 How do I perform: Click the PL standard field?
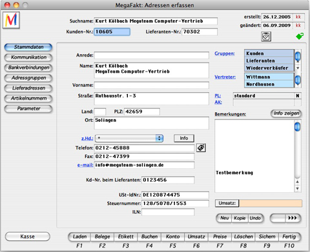pos(263,96)
